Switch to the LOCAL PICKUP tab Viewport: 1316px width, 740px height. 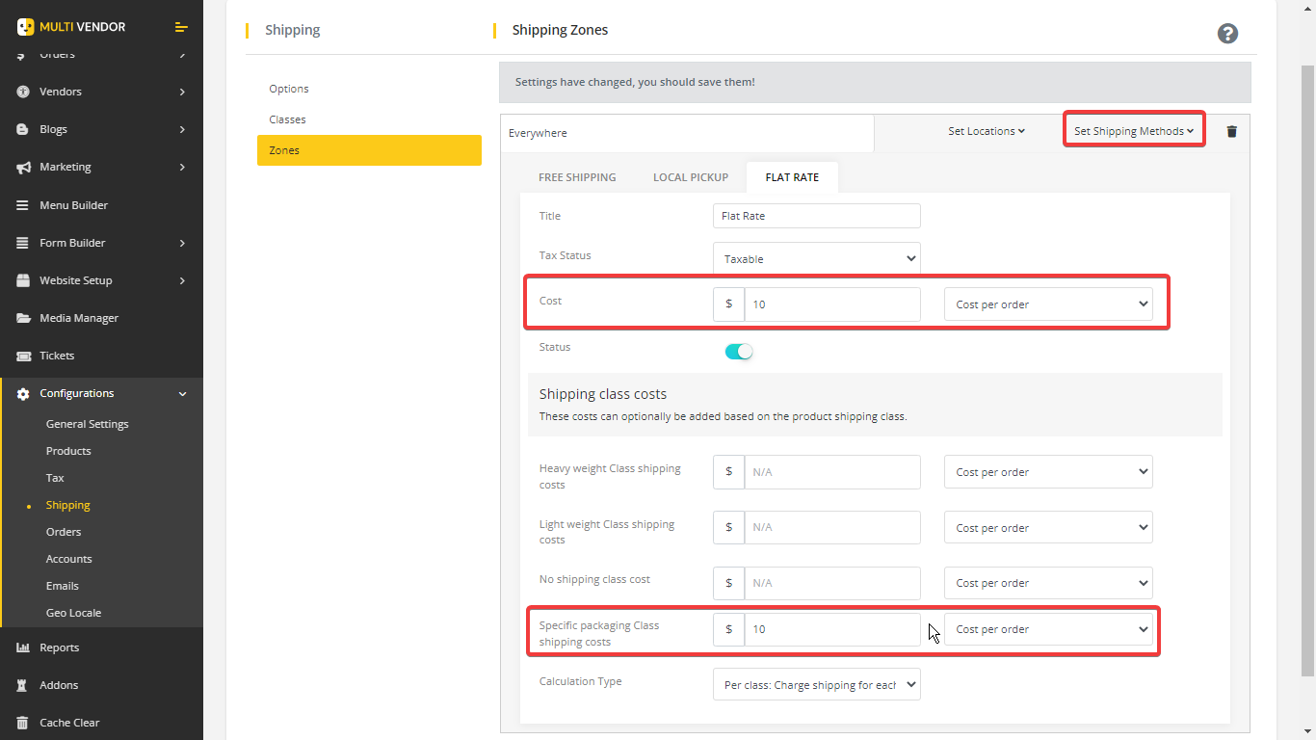coord(691,176)
